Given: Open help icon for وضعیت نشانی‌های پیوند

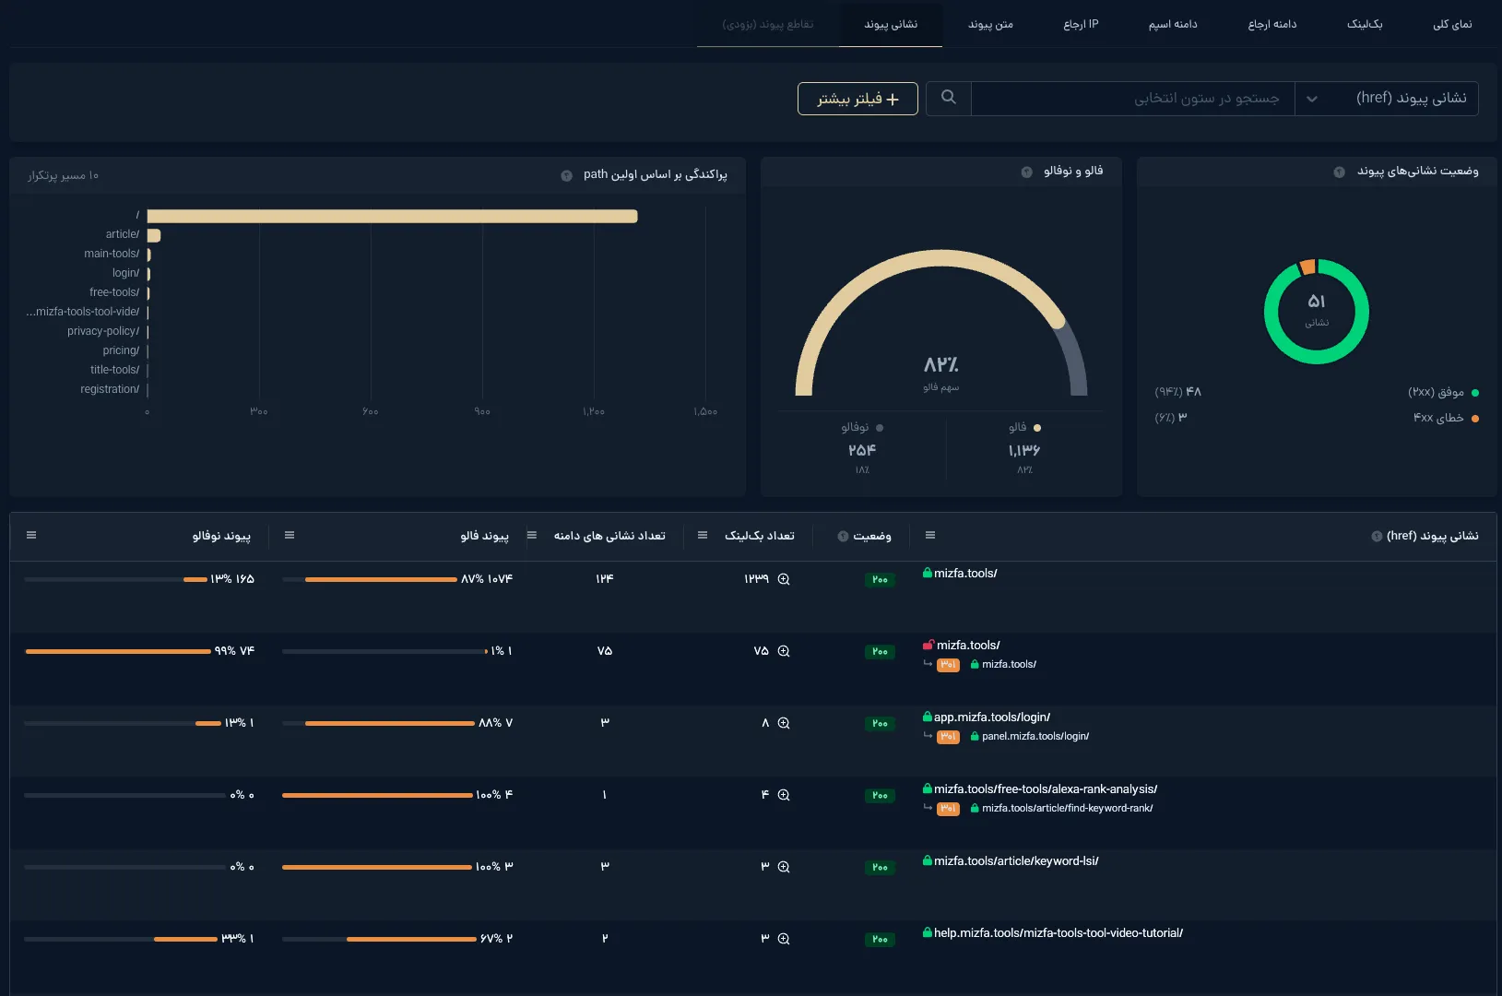Looking at the screenshot, I should 1339,172.
